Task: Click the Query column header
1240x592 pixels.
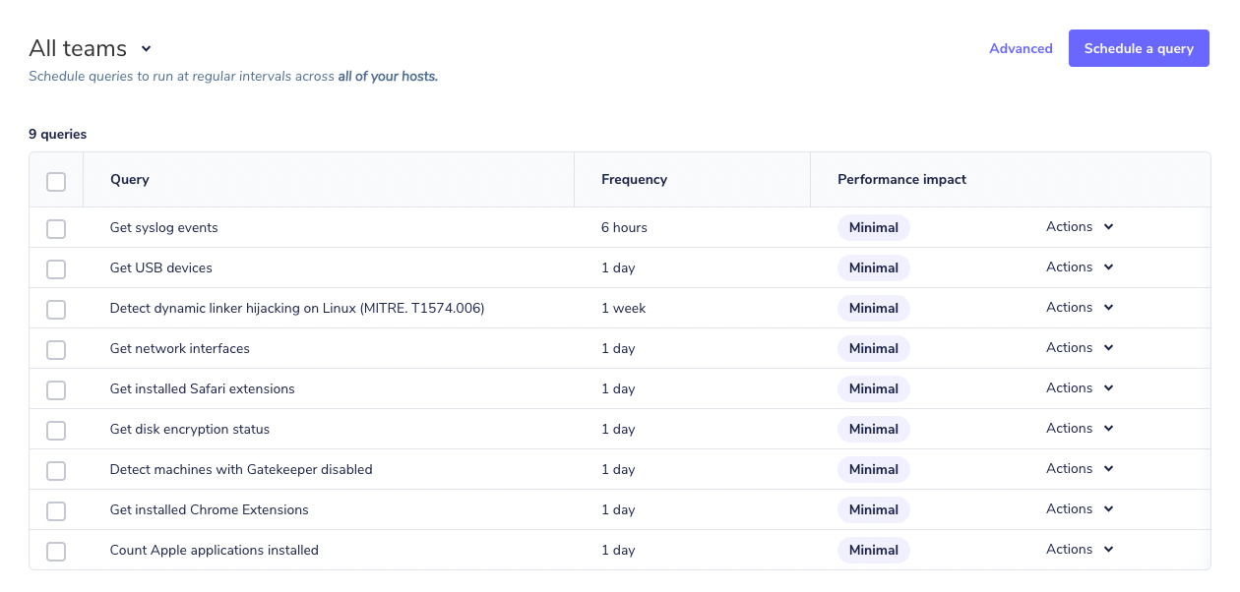Action: (x=129, y=179)
